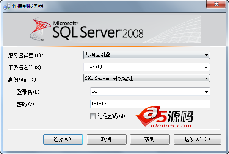Image resolution: width=229 pixels, height=154 pixels.
Task: Click the 密码(P) label
Action: [x=26, y=104]
